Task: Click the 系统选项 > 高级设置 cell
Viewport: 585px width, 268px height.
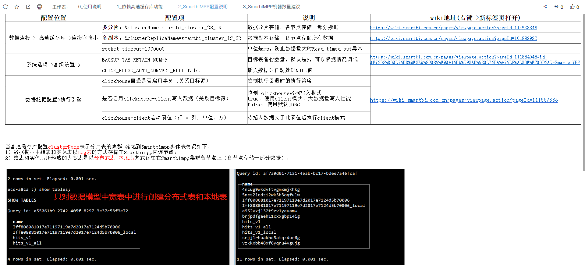Action: pyautogui.click(x=54, y=65)
